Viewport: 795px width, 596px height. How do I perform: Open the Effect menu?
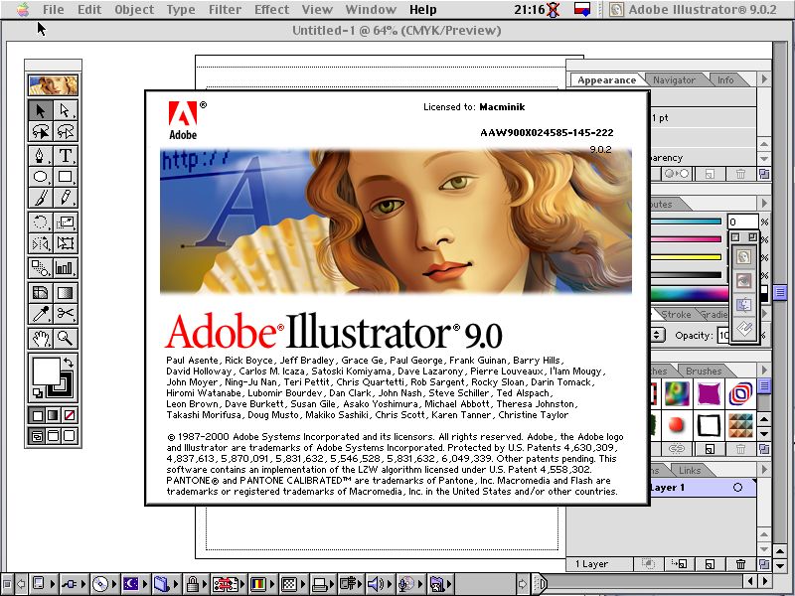[271, 9]
